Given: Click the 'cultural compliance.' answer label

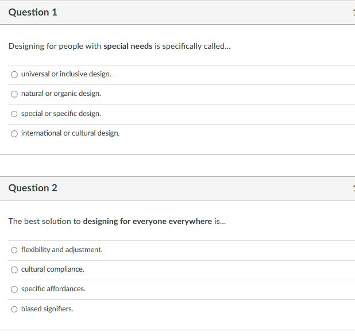Looking at the screenshot, I should pyautogui.click(x=52, y=269).
